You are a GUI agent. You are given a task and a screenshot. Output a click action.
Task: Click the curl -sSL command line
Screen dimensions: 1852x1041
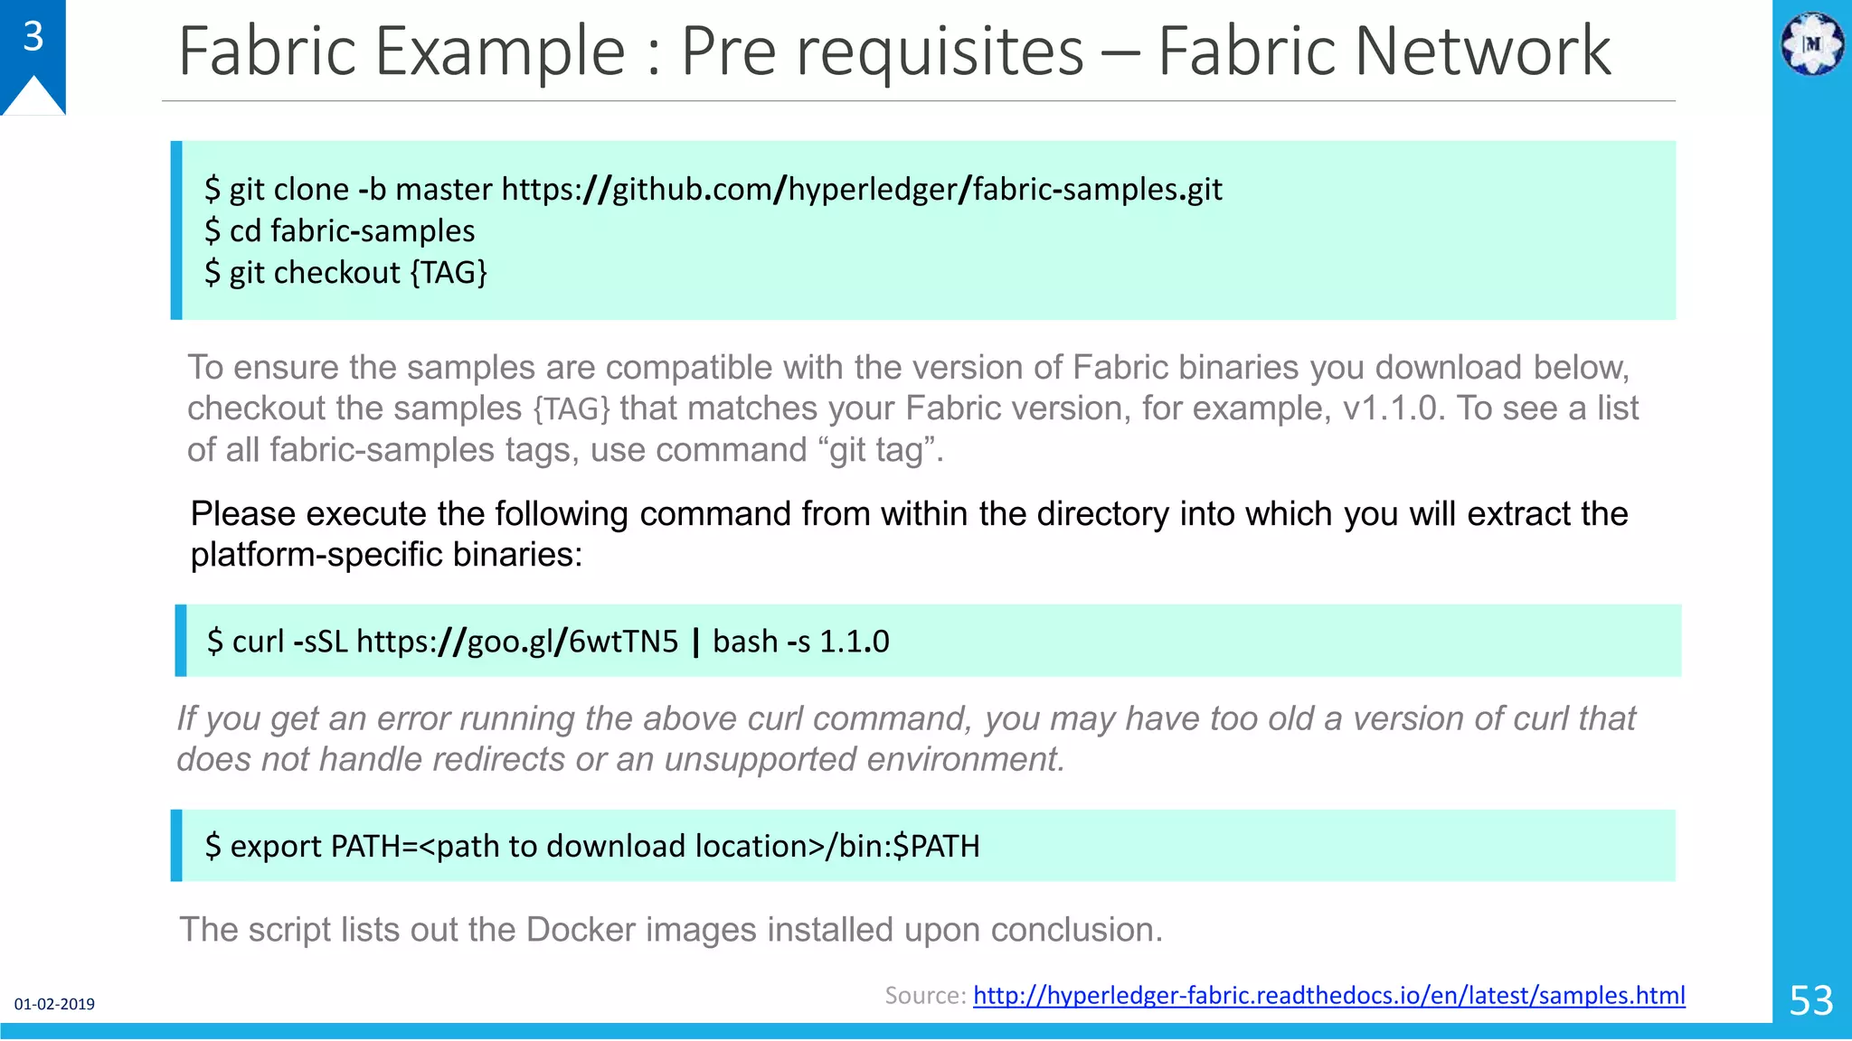coord(547,641)
